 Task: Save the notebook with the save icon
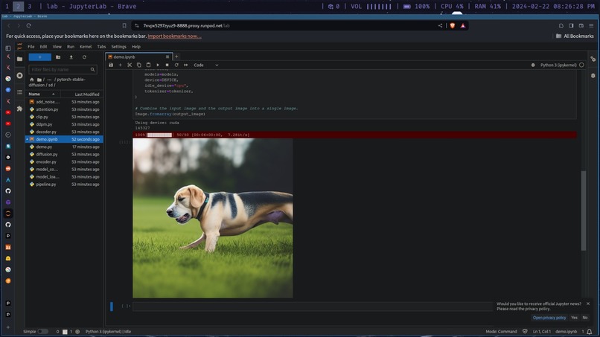111,65
